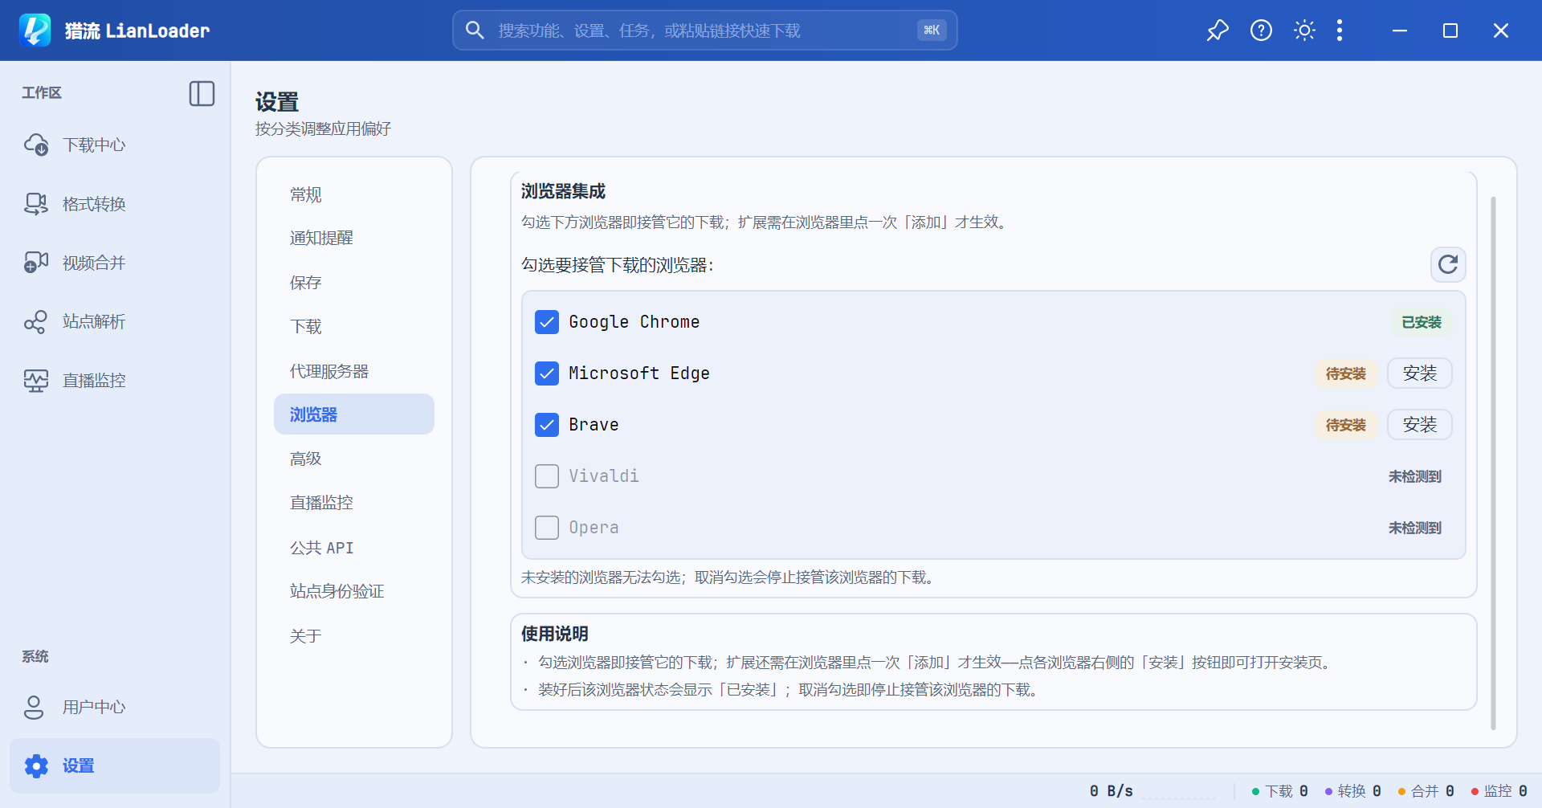Click the 待安装 badge for Microsoft Edge

tap(1346, 373)
